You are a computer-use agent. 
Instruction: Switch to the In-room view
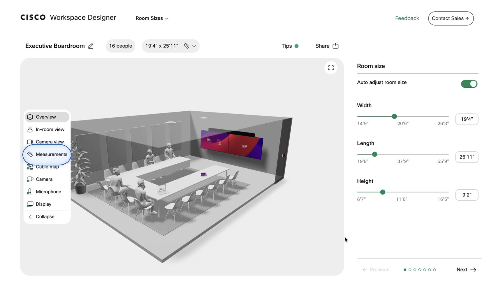click(49, 129)
